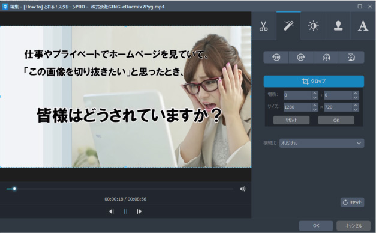The width and height of the screenshot is (376, 233).
Task: Open the scissors trim tab
Action: coord(264,26)
